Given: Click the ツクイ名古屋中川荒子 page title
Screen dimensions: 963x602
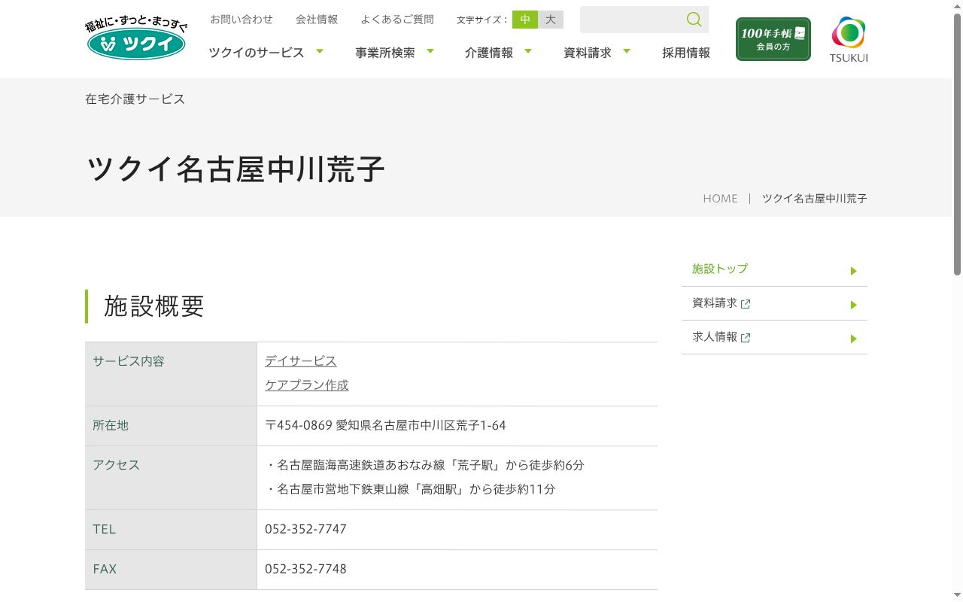Looking at the screenshot, I should click(x=235, y=169).
